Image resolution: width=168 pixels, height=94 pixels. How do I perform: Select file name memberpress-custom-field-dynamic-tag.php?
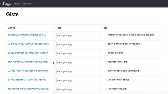coord(131,35)
